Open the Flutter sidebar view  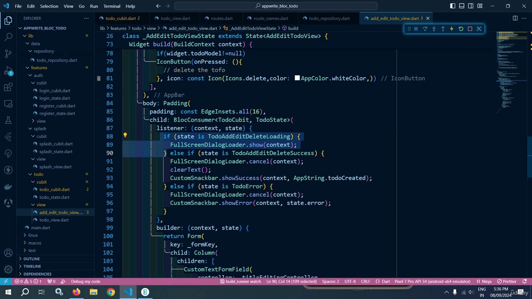click(8, 137)
